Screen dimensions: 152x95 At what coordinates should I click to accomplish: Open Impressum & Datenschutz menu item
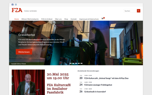coord(89,19)
